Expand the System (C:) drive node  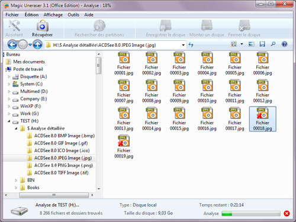(x=9, y=84)
